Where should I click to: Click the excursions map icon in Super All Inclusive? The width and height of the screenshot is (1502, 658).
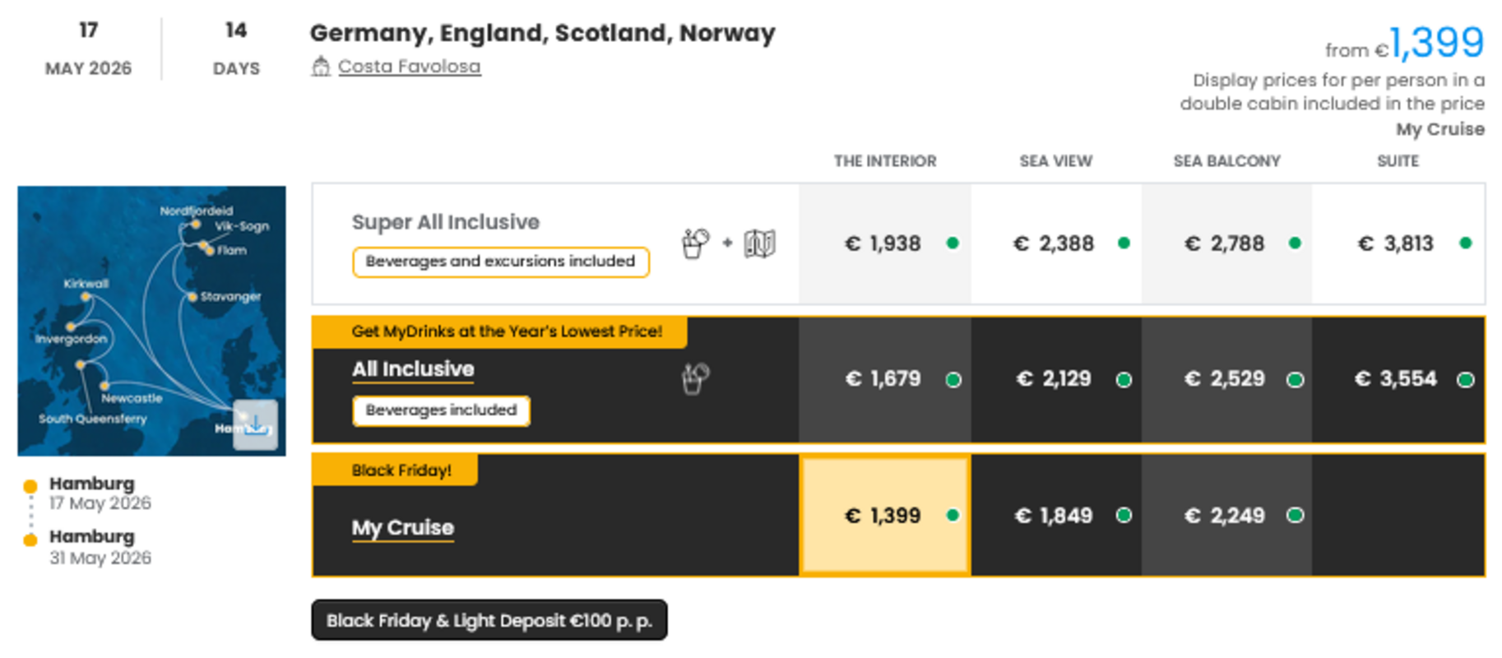pyautogui.click(x=759, y=243)
